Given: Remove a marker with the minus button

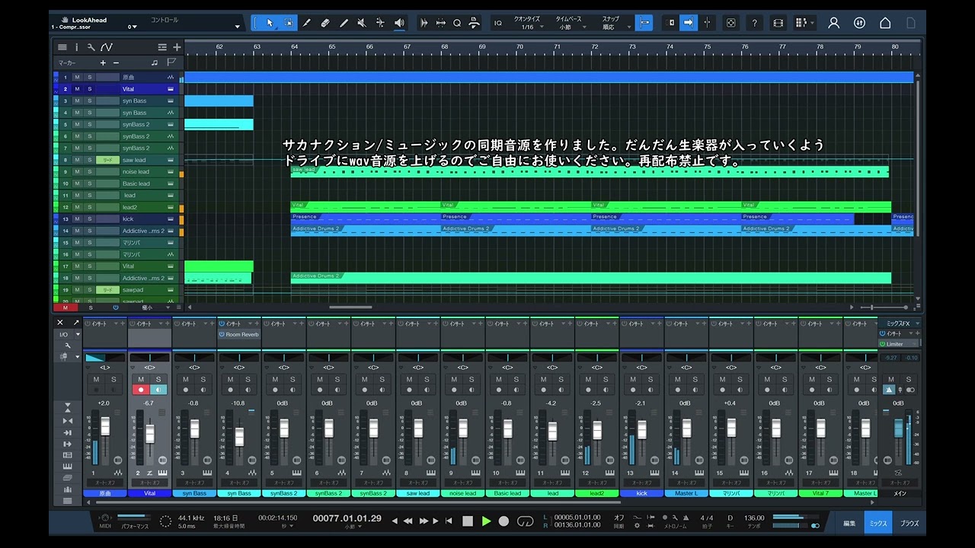Looking at the screenshot, I should [116, 62].
